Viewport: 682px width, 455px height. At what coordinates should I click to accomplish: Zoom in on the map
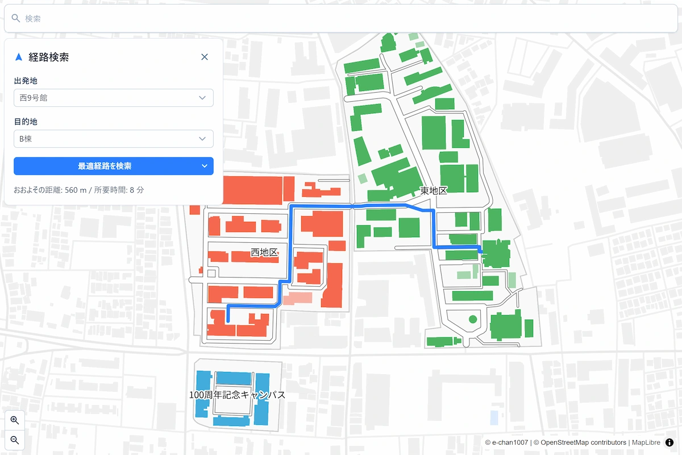[15, 420]
